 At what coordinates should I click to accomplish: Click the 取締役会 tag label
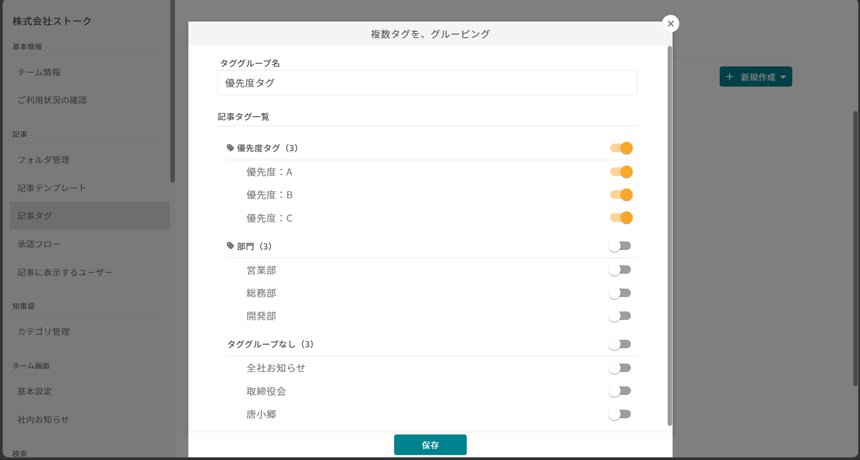click(266, 391)
